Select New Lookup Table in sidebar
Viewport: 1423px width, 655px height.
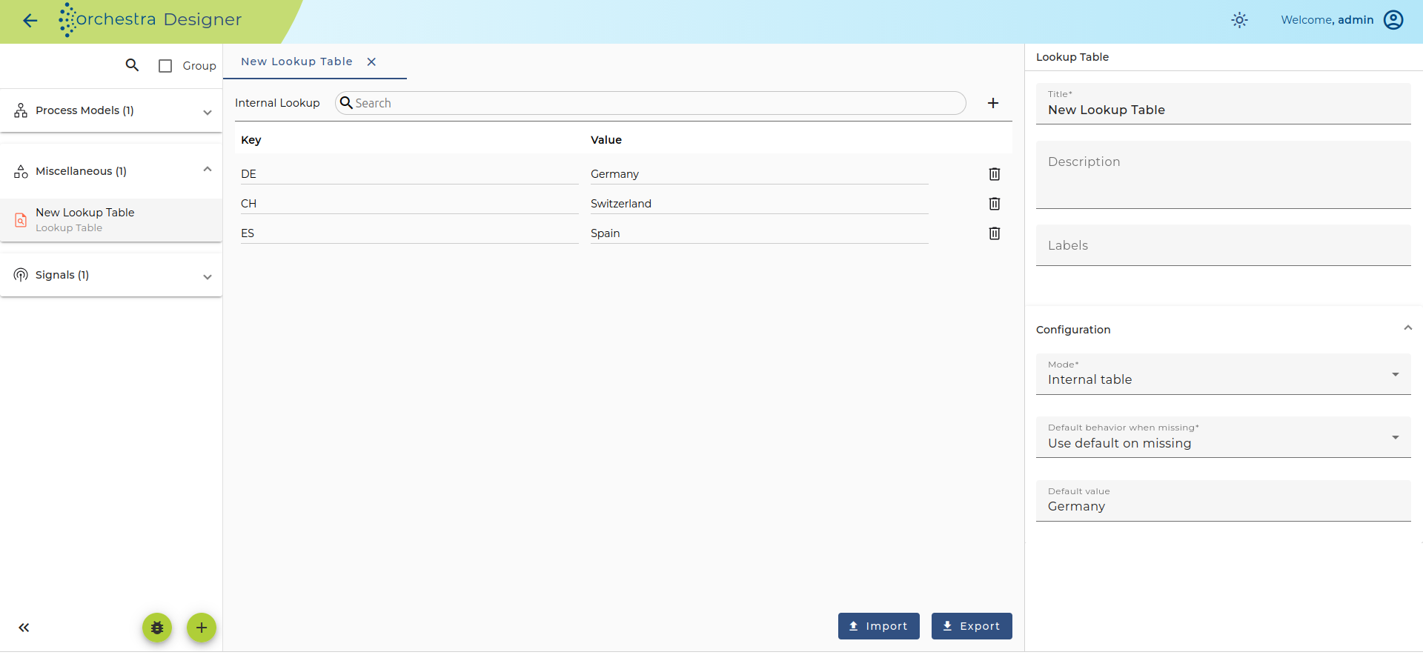(111, 220)
